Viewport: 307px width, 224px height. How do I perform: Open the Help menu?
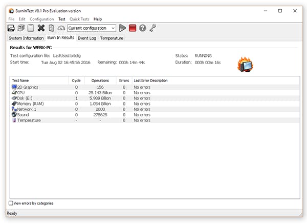point(98,19)
